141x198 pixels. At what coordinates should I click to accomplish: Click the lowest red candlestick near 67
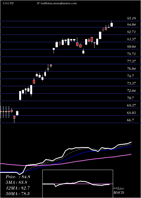(x=14, y=119)
